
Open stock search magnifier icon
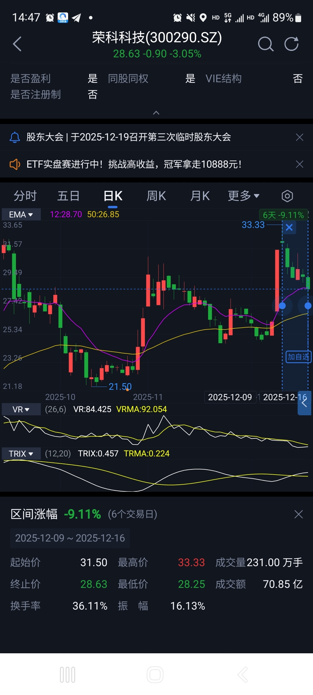coord(265,44)
